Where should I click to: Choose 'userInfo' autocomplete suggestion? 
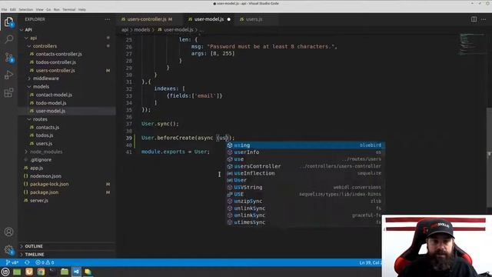point(306,152)
